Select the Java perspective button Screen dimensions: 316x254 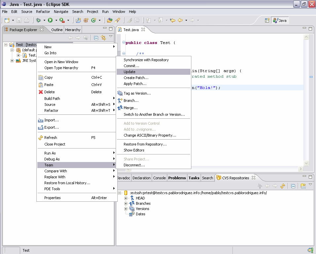coord(280,21)
